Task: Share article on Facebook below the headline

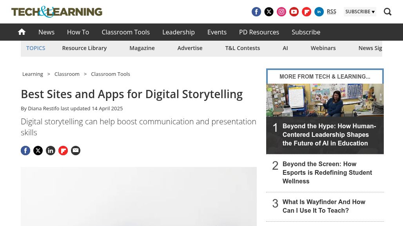Action: (25, 151)
